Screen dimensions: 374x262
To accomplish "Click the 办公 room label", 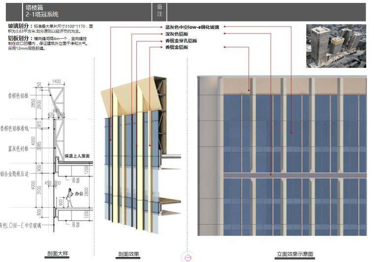I will click(78, 194).
